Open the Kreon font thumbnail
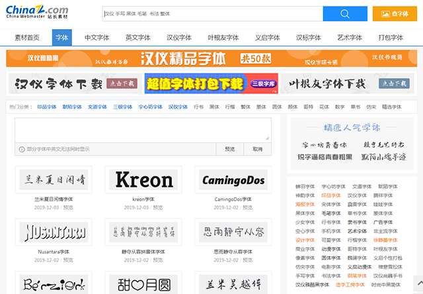 coord(143,179)
